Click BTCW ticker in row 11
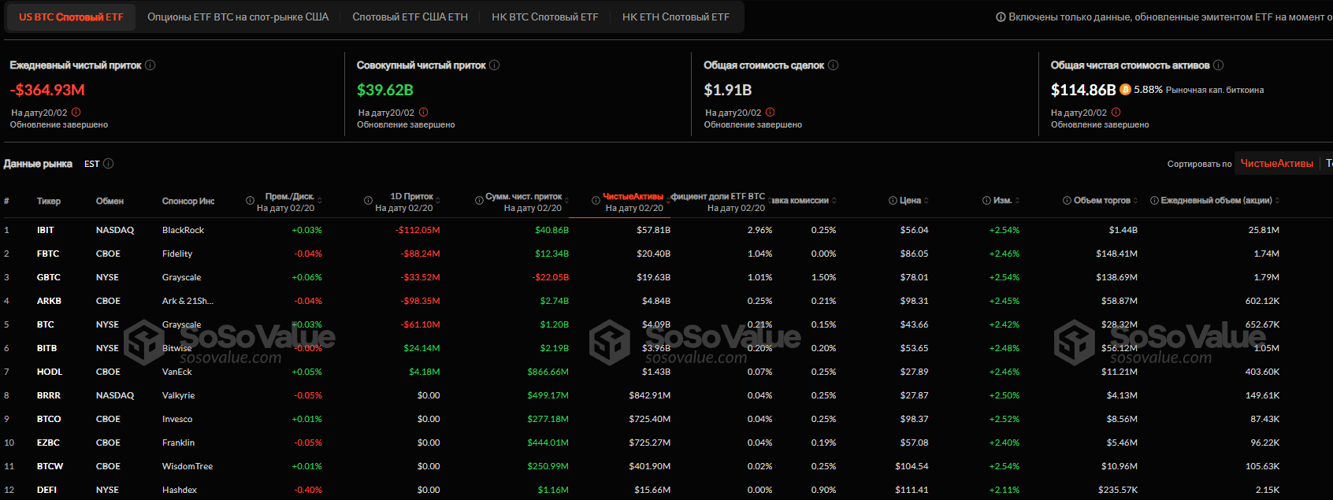The image size is (1333, 500). tap(50, 466)
